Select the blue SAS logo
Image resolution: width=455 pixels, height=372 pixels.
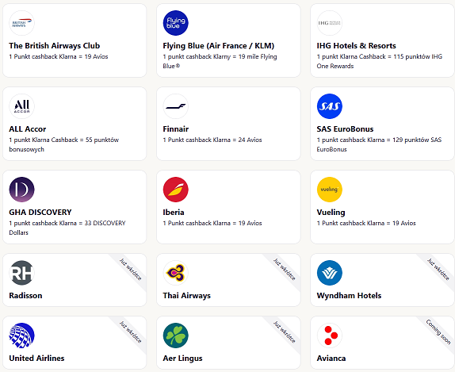click(x=329, y=106)
